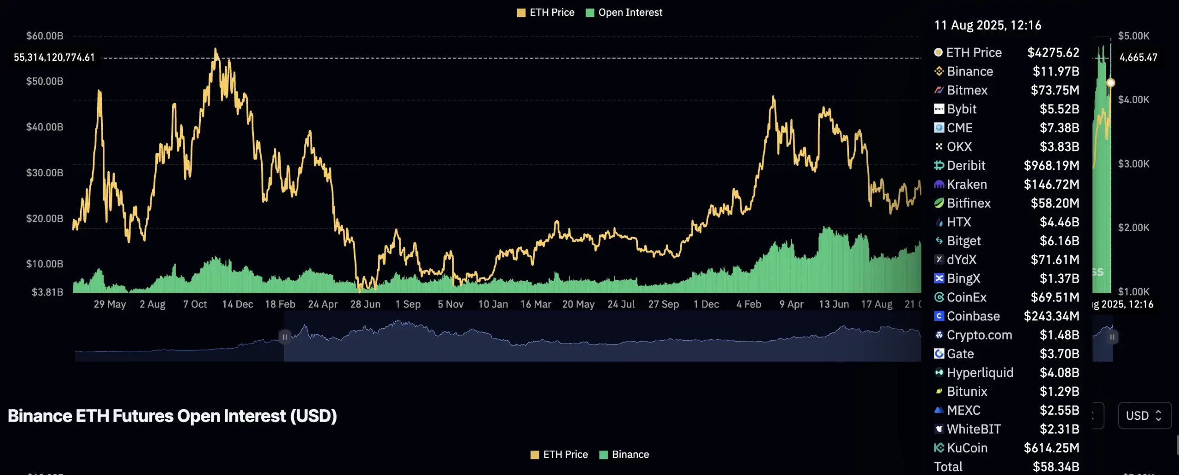Click the BingX exchange icon
Viewport: 1179px width, 475px height.
[939, 278]
